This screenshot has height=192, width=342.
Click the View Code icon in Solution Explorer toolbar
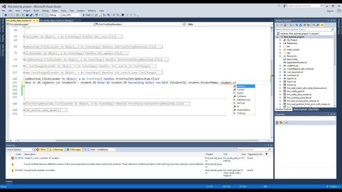click(314, 25)
